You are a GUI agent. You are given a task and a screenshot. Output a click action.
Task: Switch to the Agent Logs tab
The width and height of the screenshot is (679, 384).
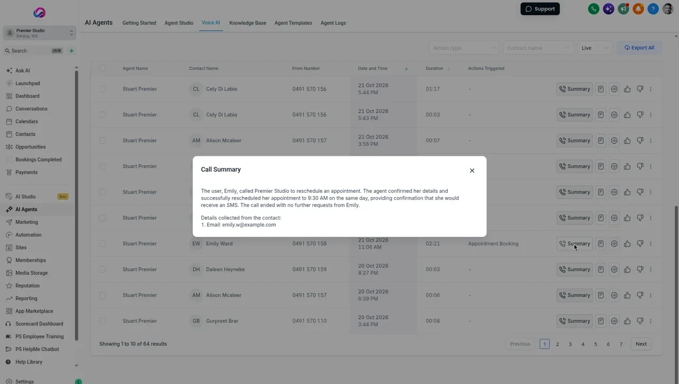pyautogui.click(x=333, y=23)
